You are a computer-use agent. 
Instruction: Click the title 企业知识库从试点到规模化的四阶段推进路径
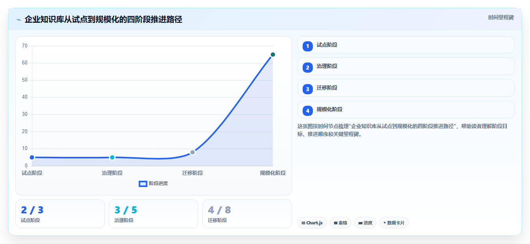[103, 20]
